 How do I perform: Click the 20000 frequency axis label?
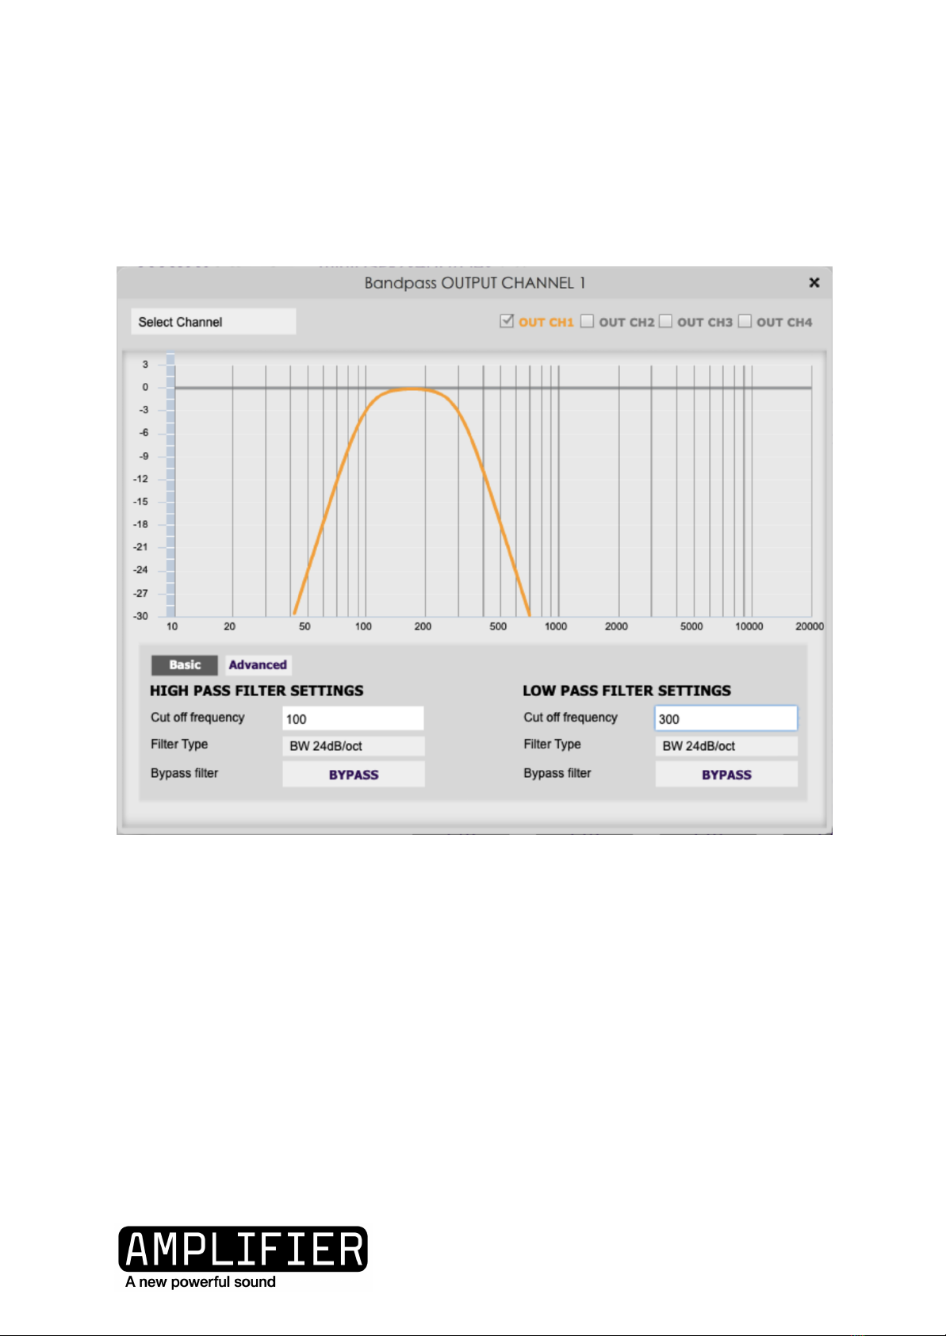tap(810, 626)
